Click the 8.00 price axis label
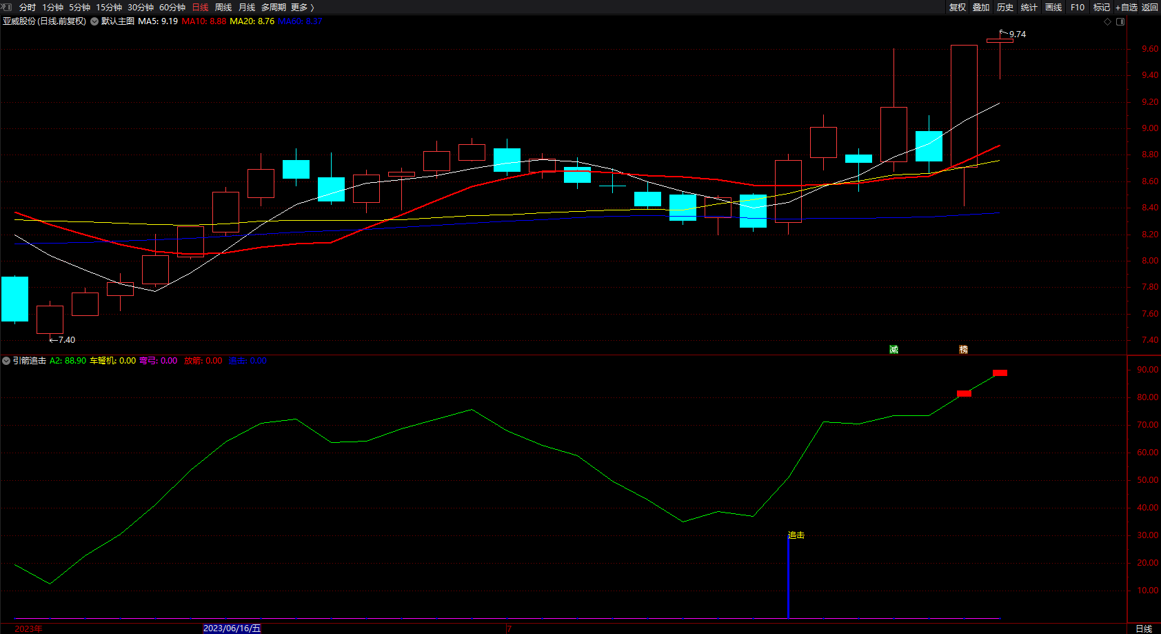The width and height of the screenshot is (1161, 634). (1150, 261)
